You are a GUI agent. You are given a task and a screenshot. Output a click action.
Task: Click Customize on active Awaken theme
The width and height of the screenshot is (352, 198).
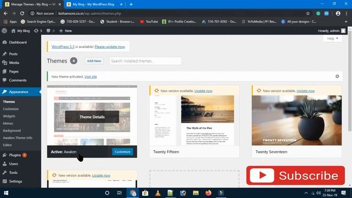pos(122,152)
